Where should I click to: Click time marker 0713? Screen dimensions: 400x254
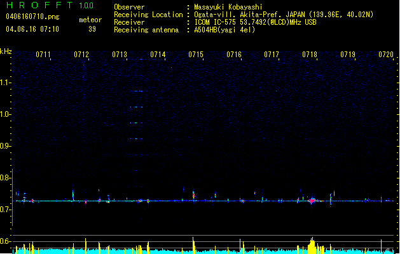coord(120,55)
